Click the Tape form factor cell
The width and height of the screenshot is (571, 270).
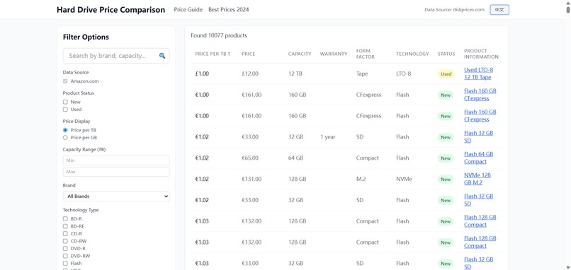[362, 74]
